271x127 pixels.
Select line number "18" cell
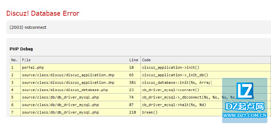pos(134,67)
